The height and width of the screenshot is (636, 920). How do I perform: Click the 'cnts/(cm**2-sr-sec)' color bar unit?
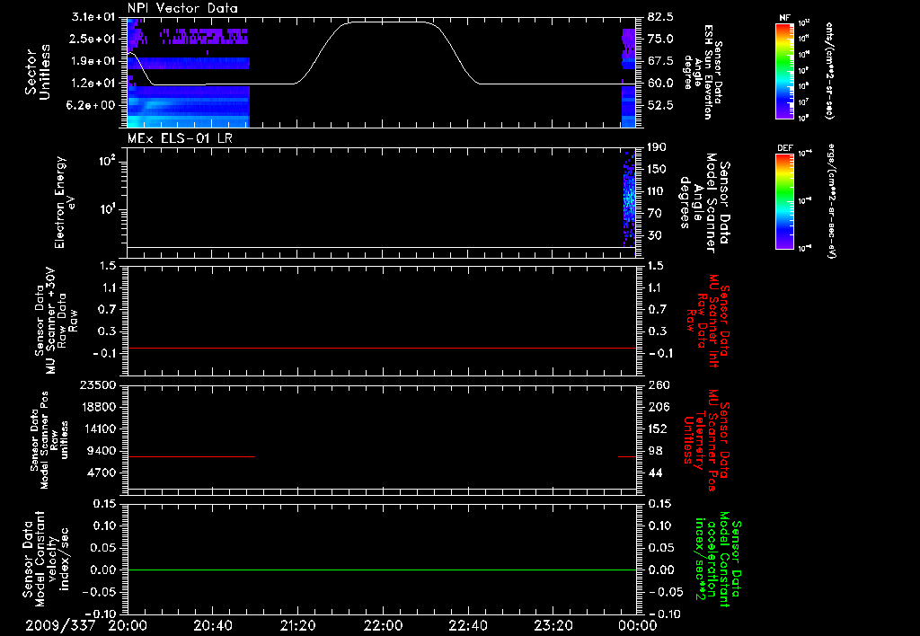829,70
